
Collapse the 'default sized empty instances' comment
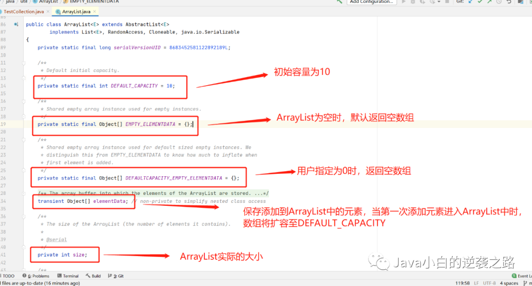tap(24, 140)
